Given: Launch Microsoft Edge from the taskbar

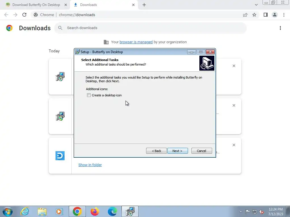Looking at the screenshot, I should pyautogui.click(x=112, y=211).
